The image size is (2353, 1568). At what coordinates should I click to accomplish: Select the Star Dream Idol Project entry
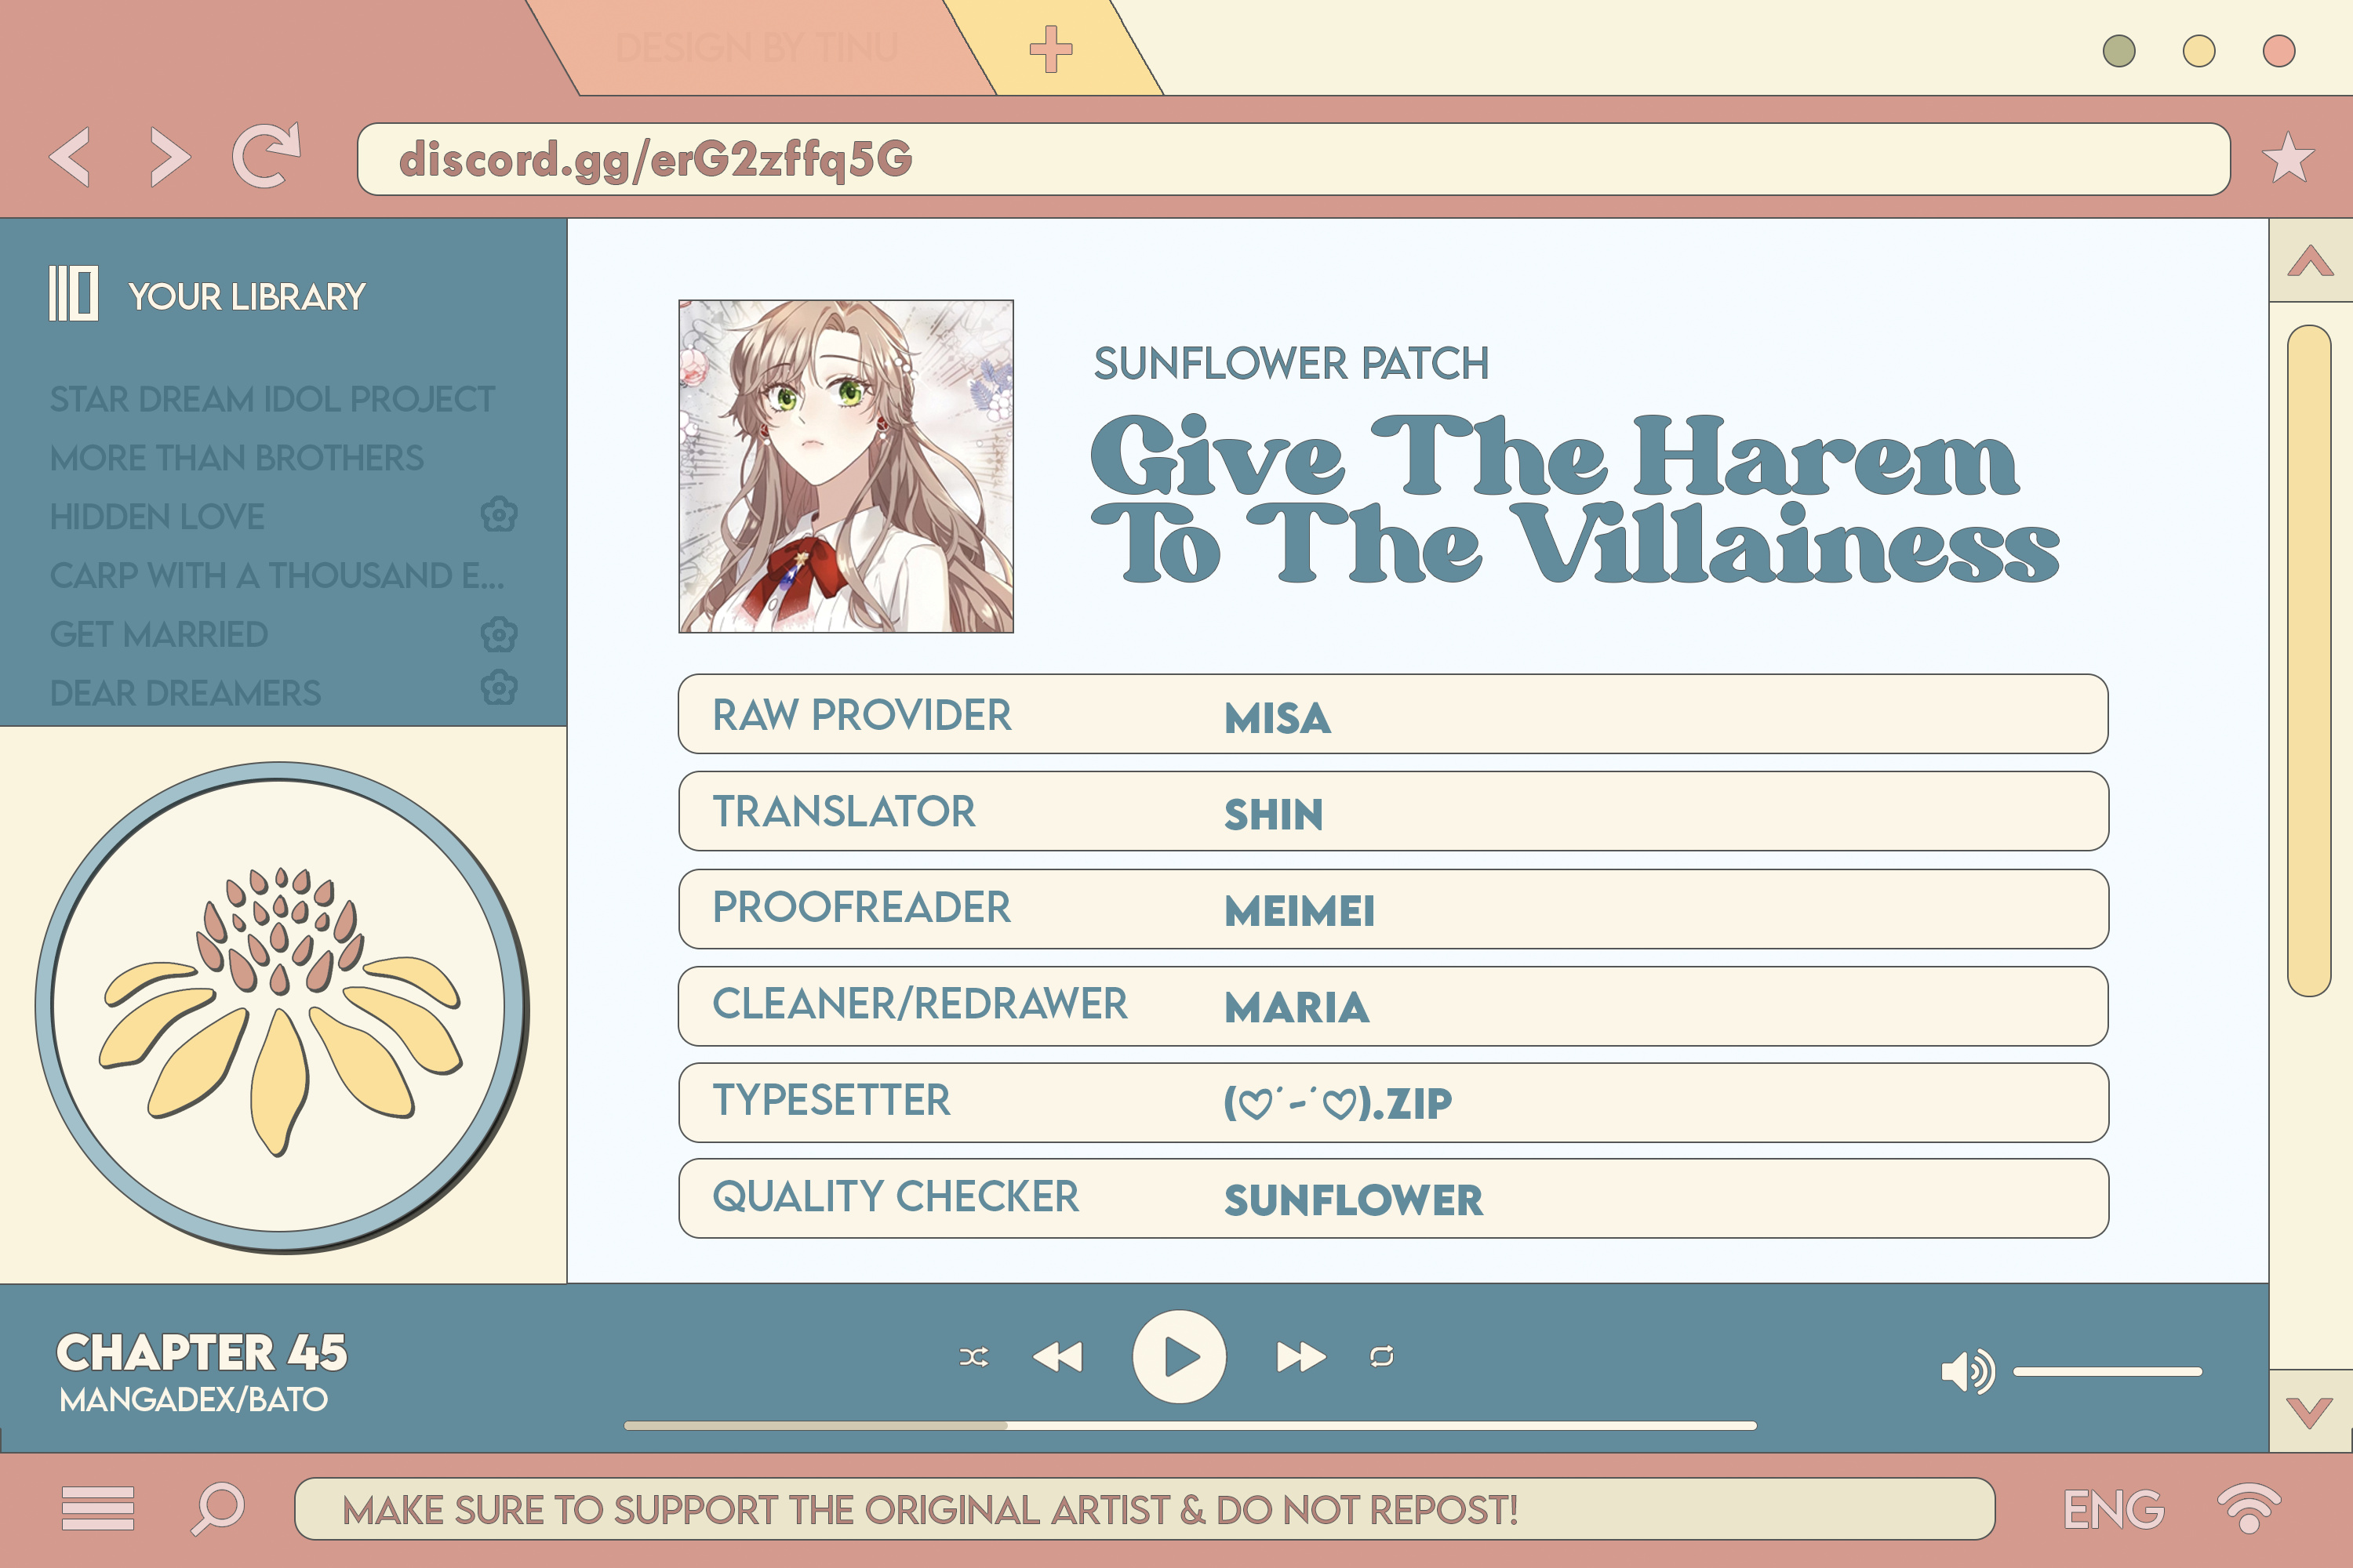pos(271,399)
